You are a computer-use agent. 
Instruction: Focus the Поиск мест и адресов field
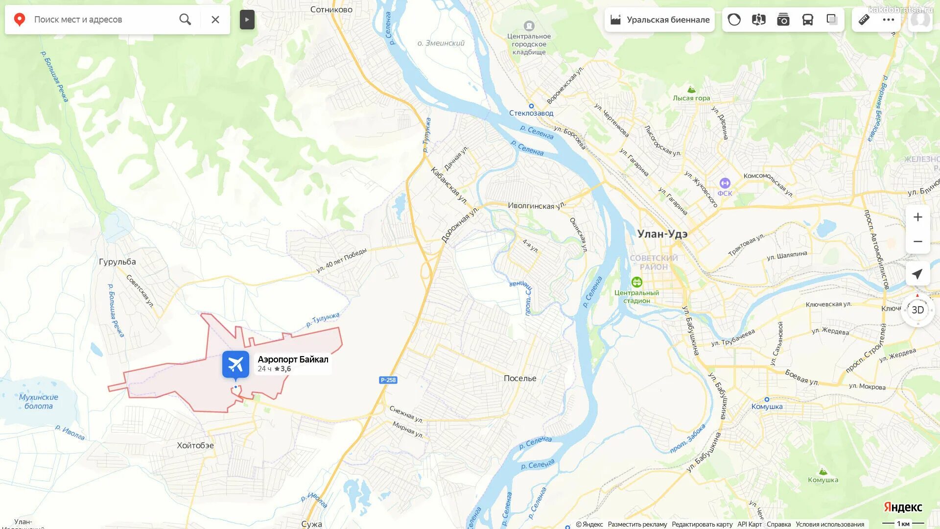pyautogui.click(x=103, y=20)
